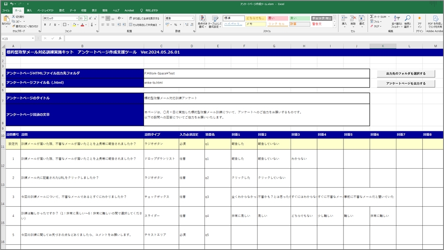Viewport: 444px width, 250px height.
Task: Click the AutoSum (オート SUM) sigma icon
Action: tap(372, 17)
